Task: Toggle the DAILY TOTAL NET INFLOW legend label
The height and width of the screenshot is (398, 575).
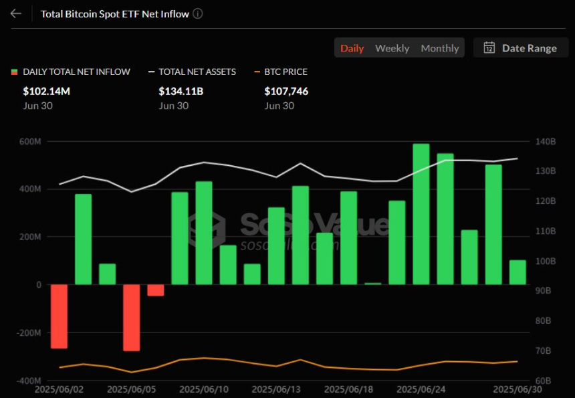Action: pos(76,72)
